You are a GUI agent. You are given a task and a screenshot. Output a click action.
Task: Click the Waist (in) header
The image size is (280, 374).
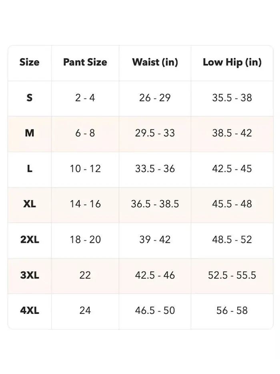click(x=155, y=62)
